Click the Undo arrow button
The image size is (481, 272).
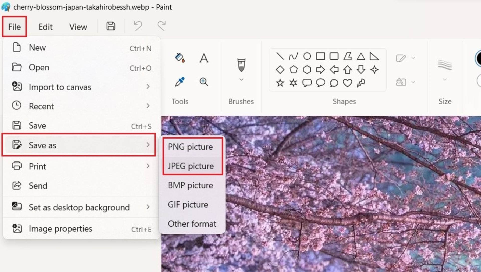[138, 26]
